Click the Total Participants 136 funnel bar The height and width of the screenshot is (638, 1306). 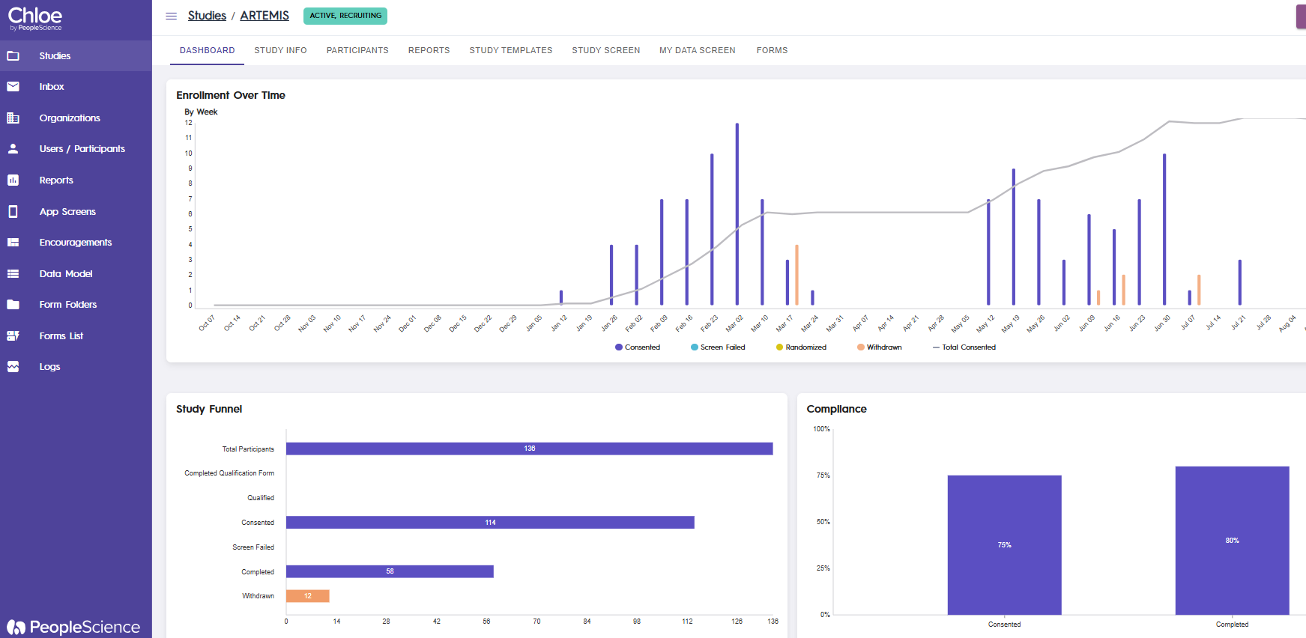529,449
